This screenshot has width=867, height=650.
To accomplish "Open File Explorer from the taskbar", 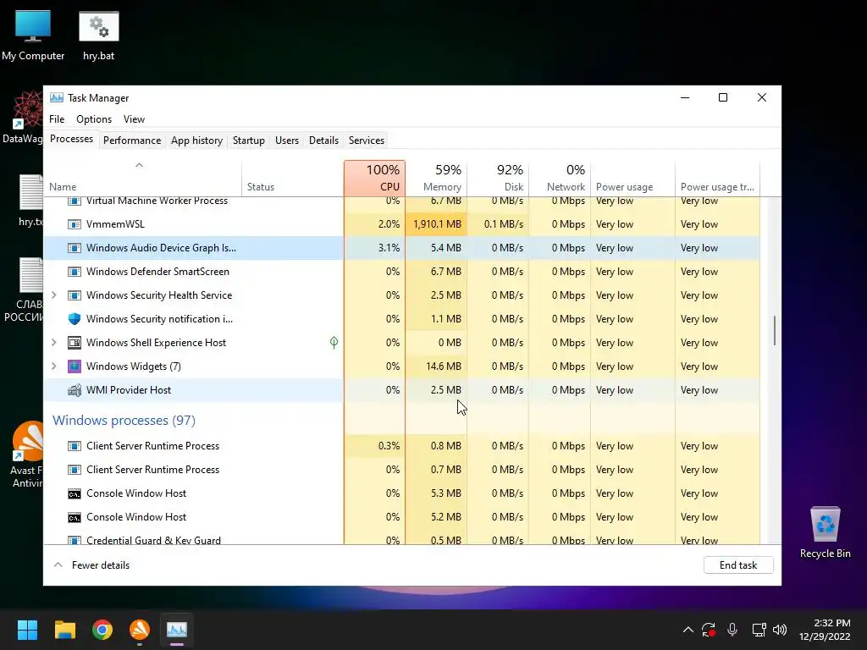I will (64, 630).
